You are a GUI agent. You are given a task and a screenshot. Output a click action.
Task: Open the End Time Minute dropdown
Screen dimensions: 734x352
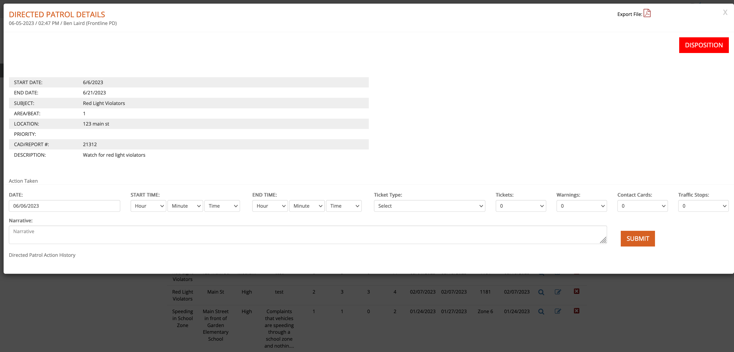pos(307,206)
